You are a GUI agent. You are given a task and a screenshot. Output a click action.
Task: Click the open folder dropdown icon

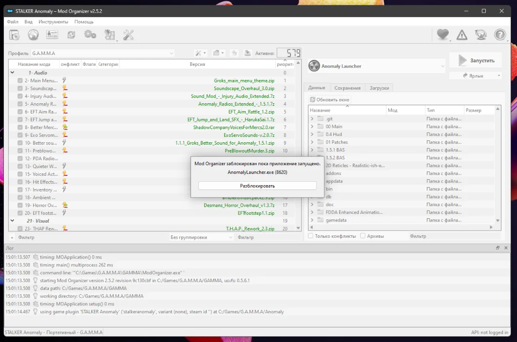[218, 53]
